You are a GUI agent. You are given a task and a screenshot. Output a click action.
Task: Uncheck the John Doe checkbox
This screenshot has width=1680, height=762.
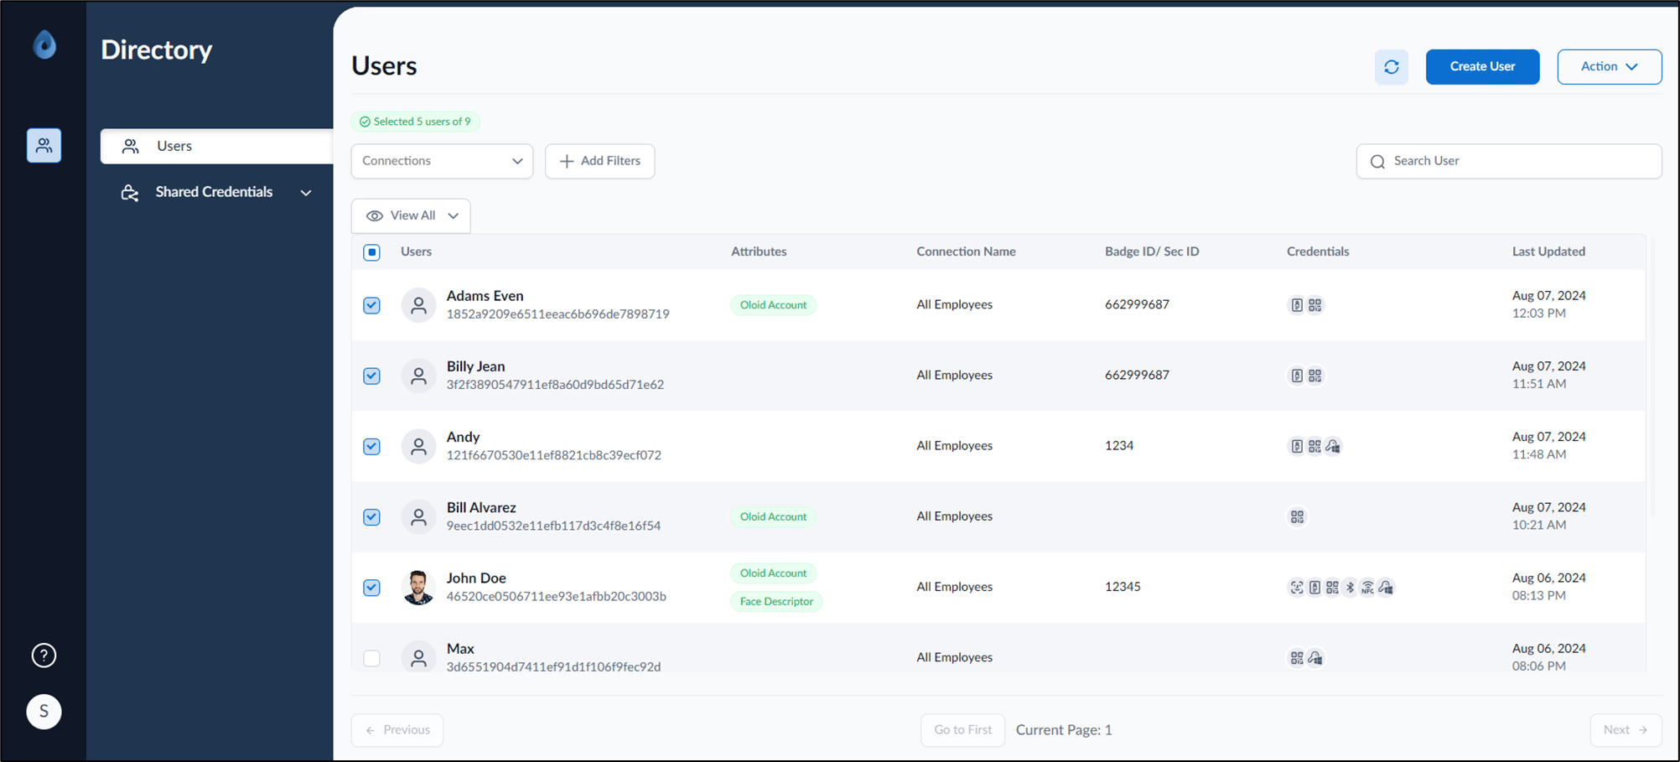pos(372,588)
